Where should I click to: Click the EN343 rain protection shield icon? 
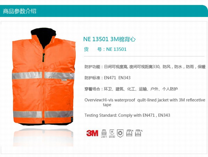(x=112, y=133)
